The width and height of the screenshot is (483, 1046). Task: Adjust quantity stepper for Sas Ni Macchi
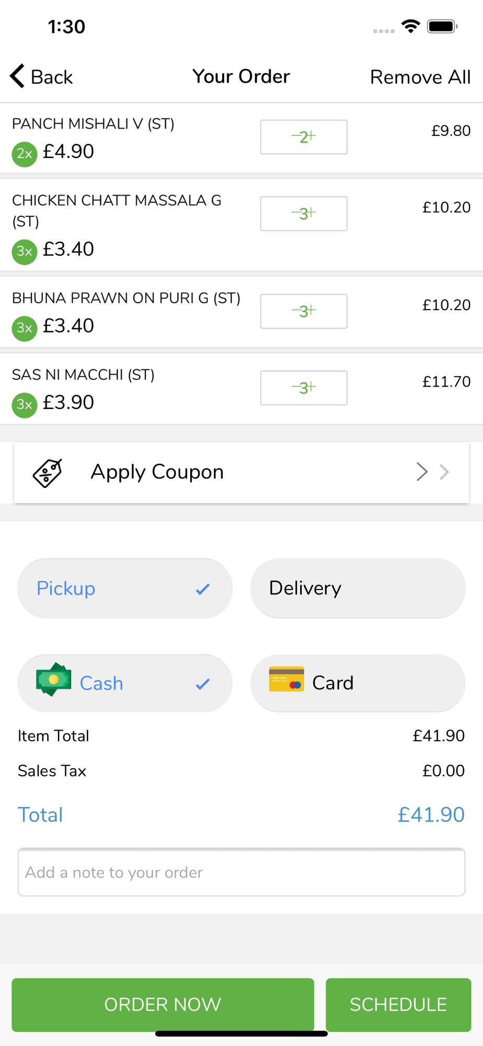click(x=304, y=388)
